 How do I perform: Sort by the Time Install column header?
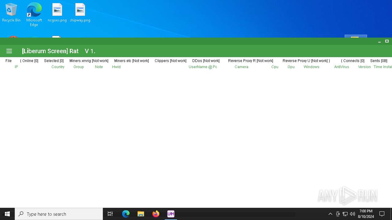[x=383, y=67]
